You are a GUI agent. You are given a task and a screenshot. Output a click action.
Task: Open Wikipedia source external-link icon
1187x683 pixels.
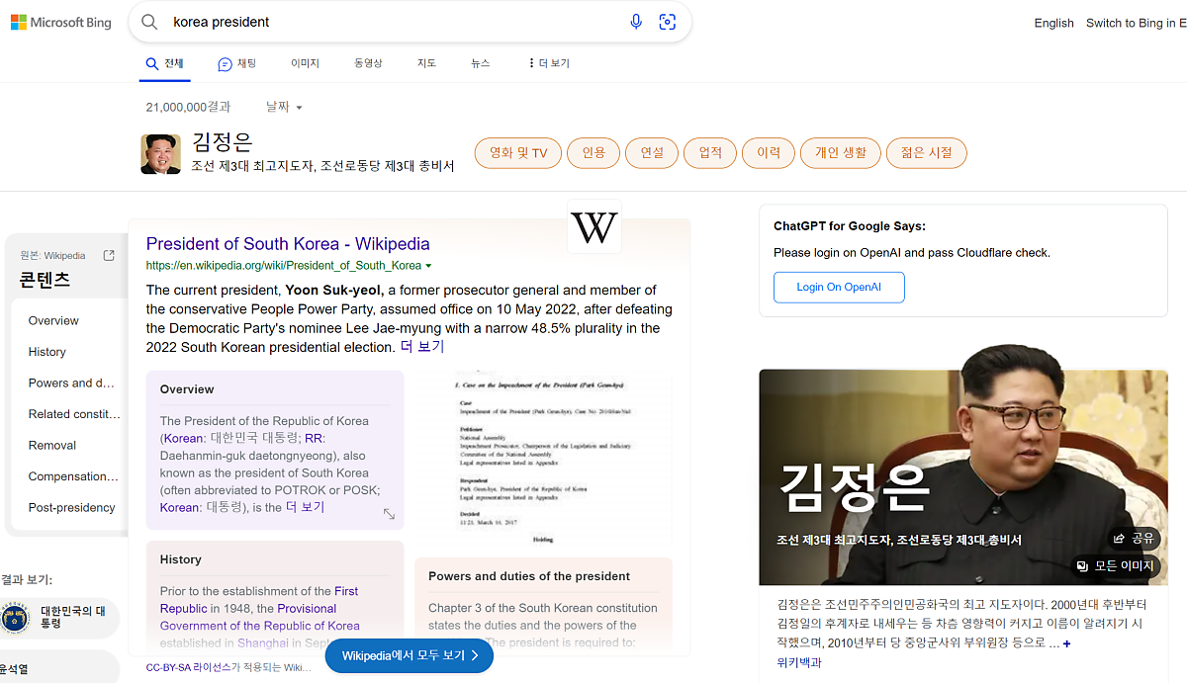(x=109, y=255)
